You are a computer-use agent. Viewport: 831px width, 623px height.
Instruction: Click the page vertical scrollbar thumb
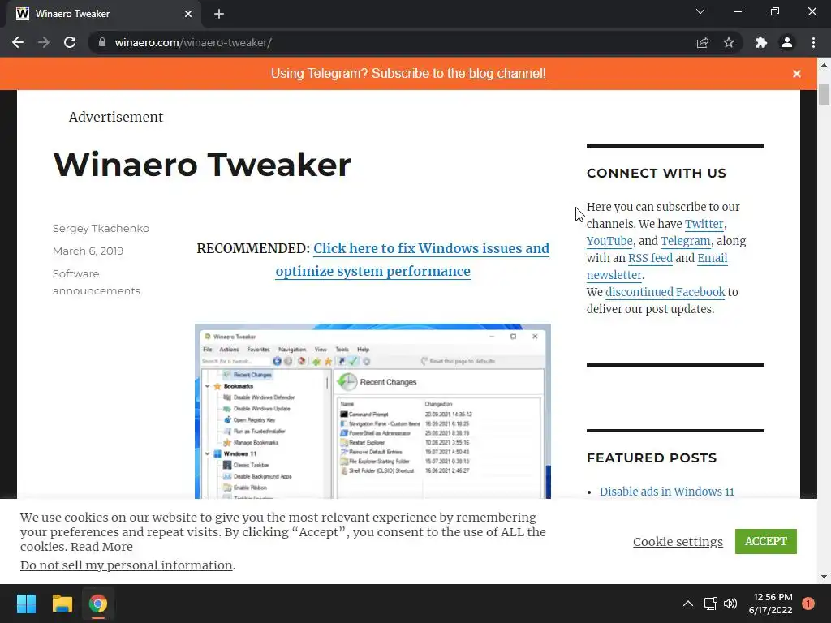824,95
